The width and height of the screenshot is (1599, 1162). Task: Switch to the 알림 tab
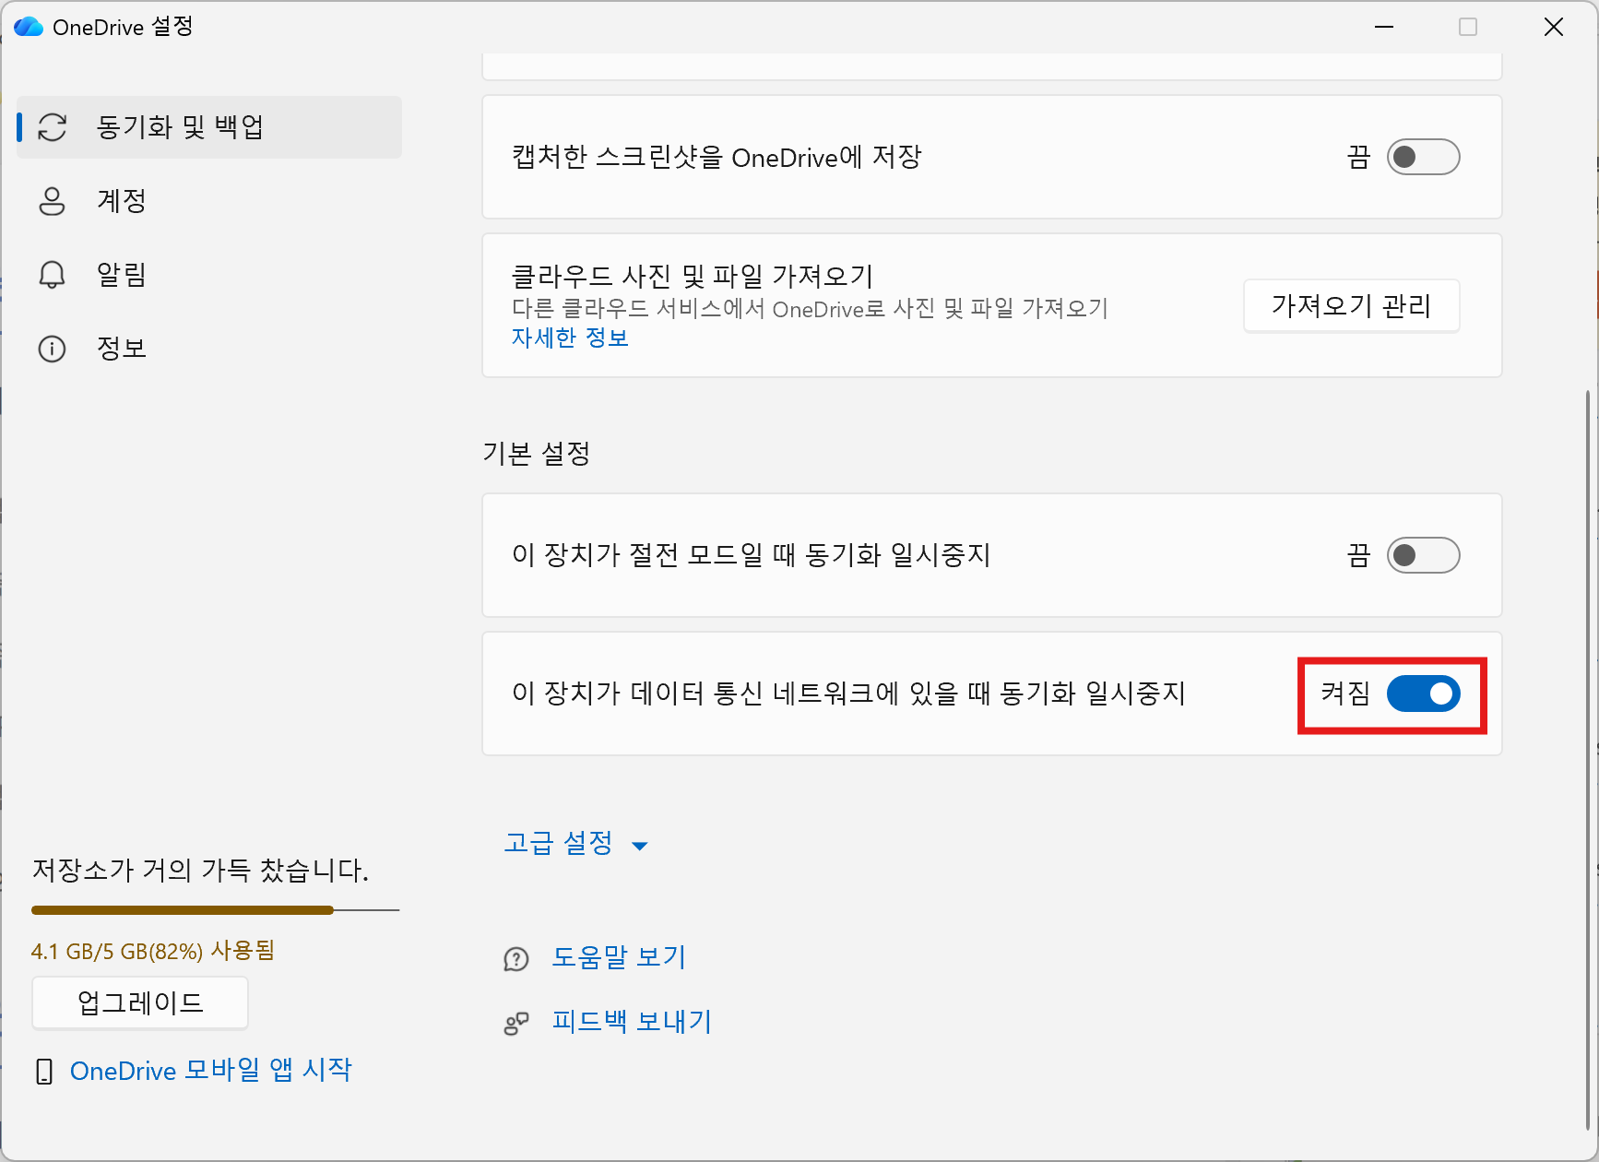[x=209, y=275]
